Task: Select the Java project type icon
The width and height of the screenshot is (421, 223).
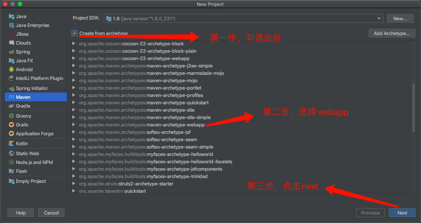Action: (11, 16)
